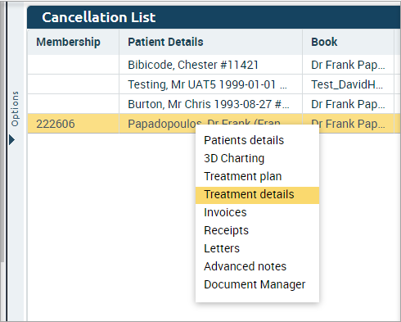Select the Testing, Mr UAT5 patient row
Image resolution: width=401 pixels, height=322 pixels.
click(214, 84)
